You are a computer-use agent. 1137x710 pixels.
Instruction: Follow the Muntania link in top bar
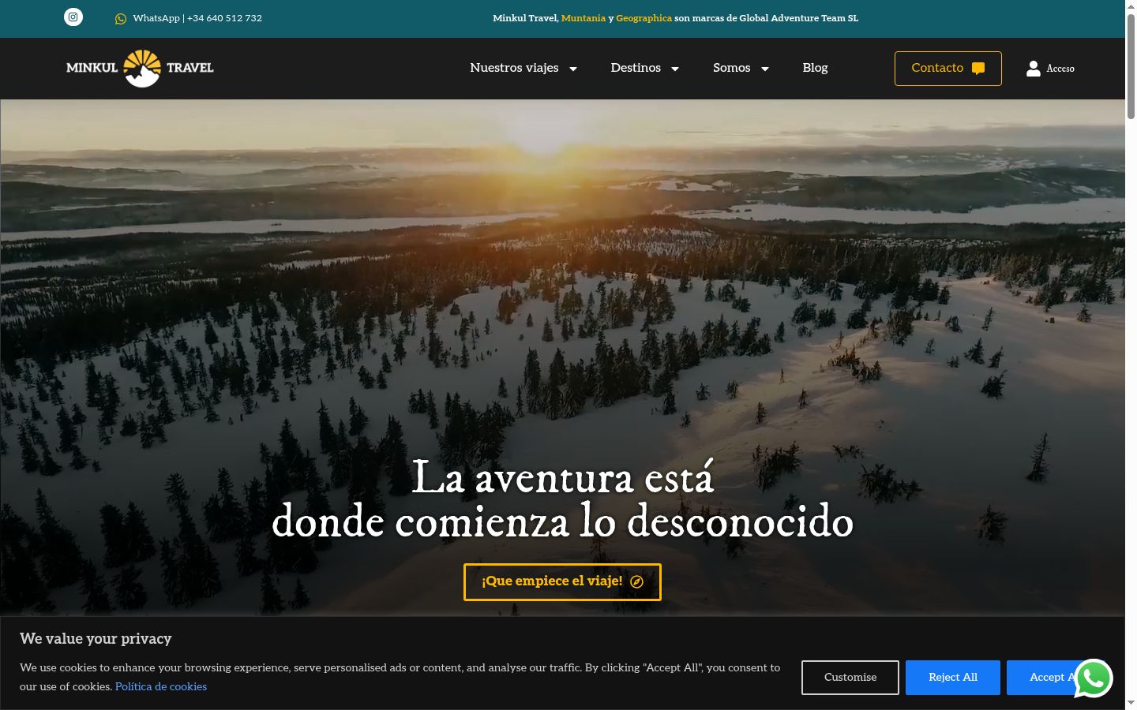click(584, 18)
